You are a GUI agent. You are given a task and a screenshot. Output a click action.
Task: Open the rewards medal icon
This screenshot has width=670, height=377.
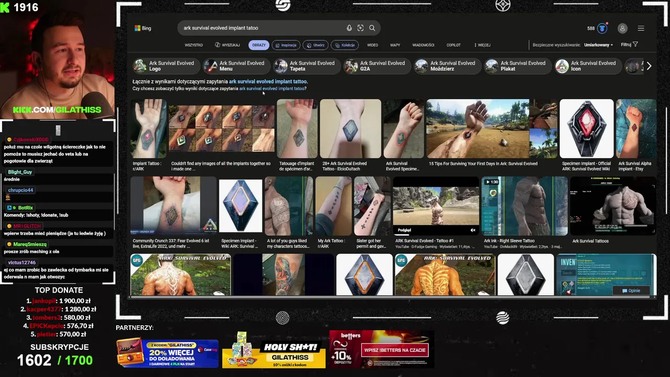pos(602,28)
